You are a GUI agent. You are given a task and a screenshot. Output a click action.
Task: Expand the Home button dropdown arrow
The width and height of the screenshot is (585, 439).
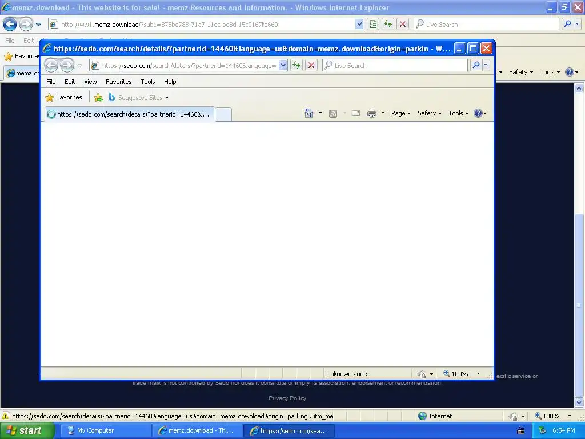click(320, 113)
